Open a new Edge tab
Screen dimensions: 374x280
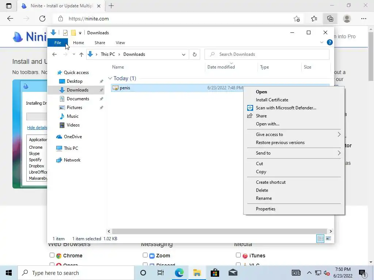click(x=111, y=6)
